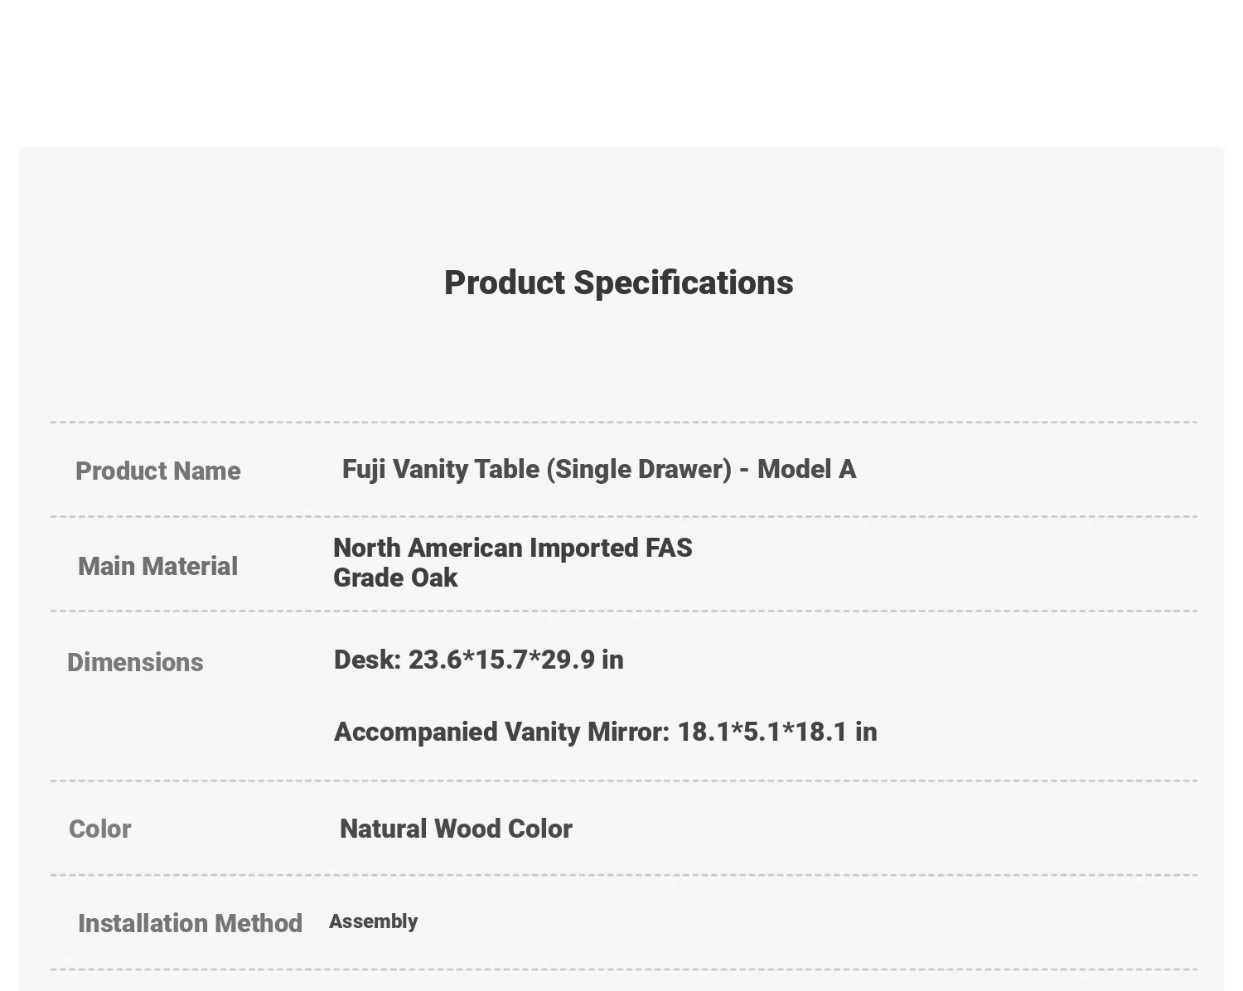Viewport: 1243px width, 991px height.
Task: Click the Grade Oak text line
Action: coord(395,578)
